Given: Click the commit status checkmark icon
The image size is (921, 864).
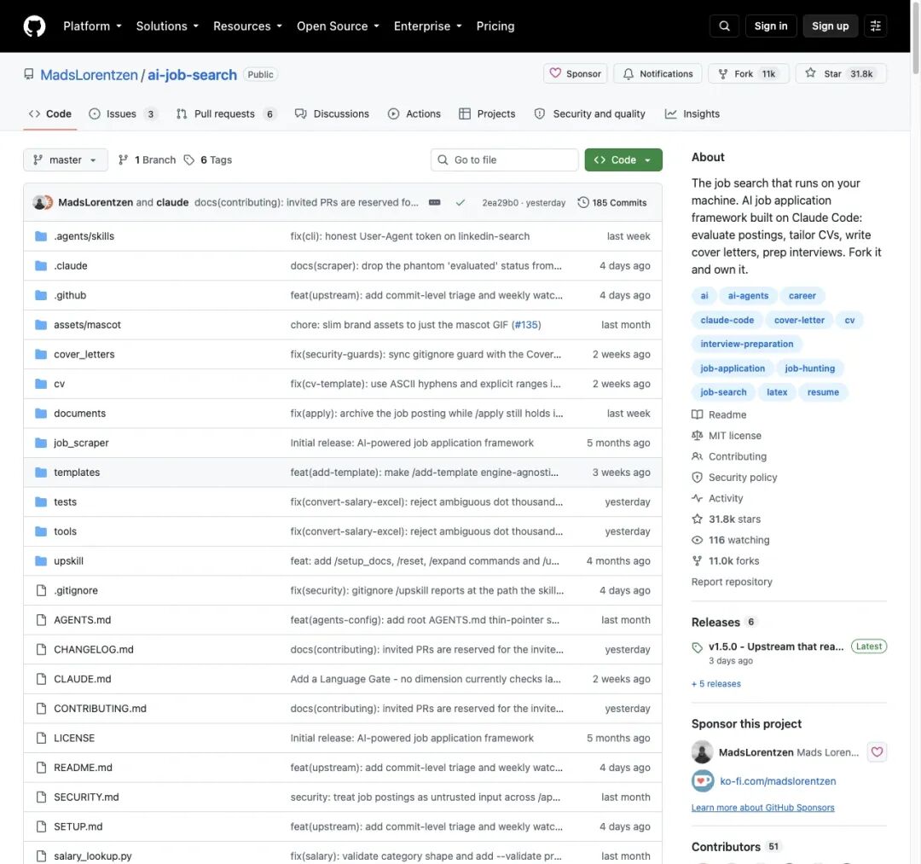Looking at the screenshot, I should pos(460,203).
